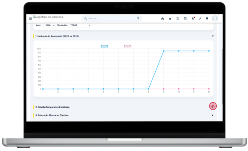This screenshot has height=151, width=248.
Task: Click the lightbulb tips icon
Action: [x=207, y=19]
